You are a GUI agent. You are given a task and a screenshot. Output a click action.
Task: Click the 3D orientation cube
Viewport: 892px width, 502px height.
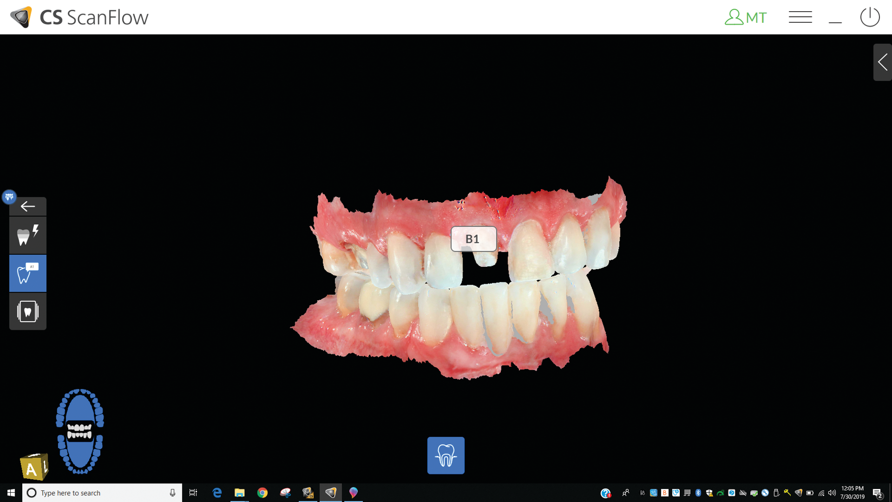pyautogui.click(x=34, y=467)
